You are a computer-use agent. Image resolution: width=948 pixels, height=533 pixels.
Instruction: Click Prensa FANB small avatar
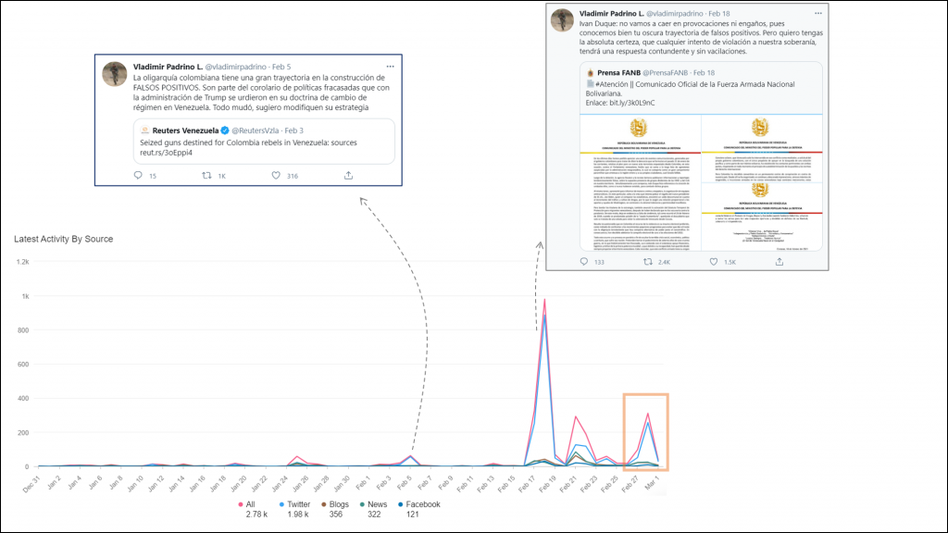click(590, 72)
